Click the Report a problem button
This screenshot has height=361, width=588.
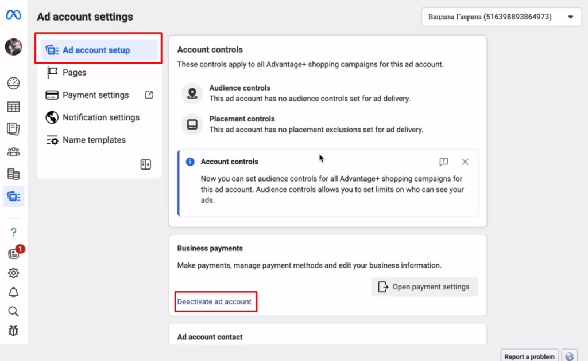pyautogui.click(x=529, y=356)
